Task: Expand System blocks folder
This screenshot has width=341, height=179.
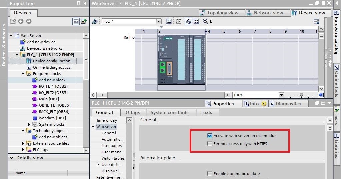Action: 29,124
